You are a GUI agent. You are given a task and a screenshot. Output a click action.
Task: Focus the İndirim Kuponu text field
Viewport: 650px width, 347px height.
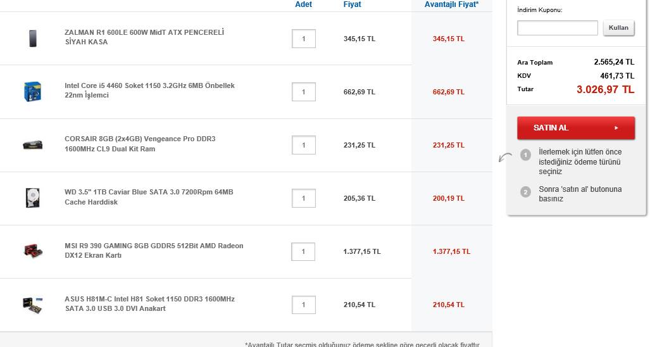click(x=557, y=28)
